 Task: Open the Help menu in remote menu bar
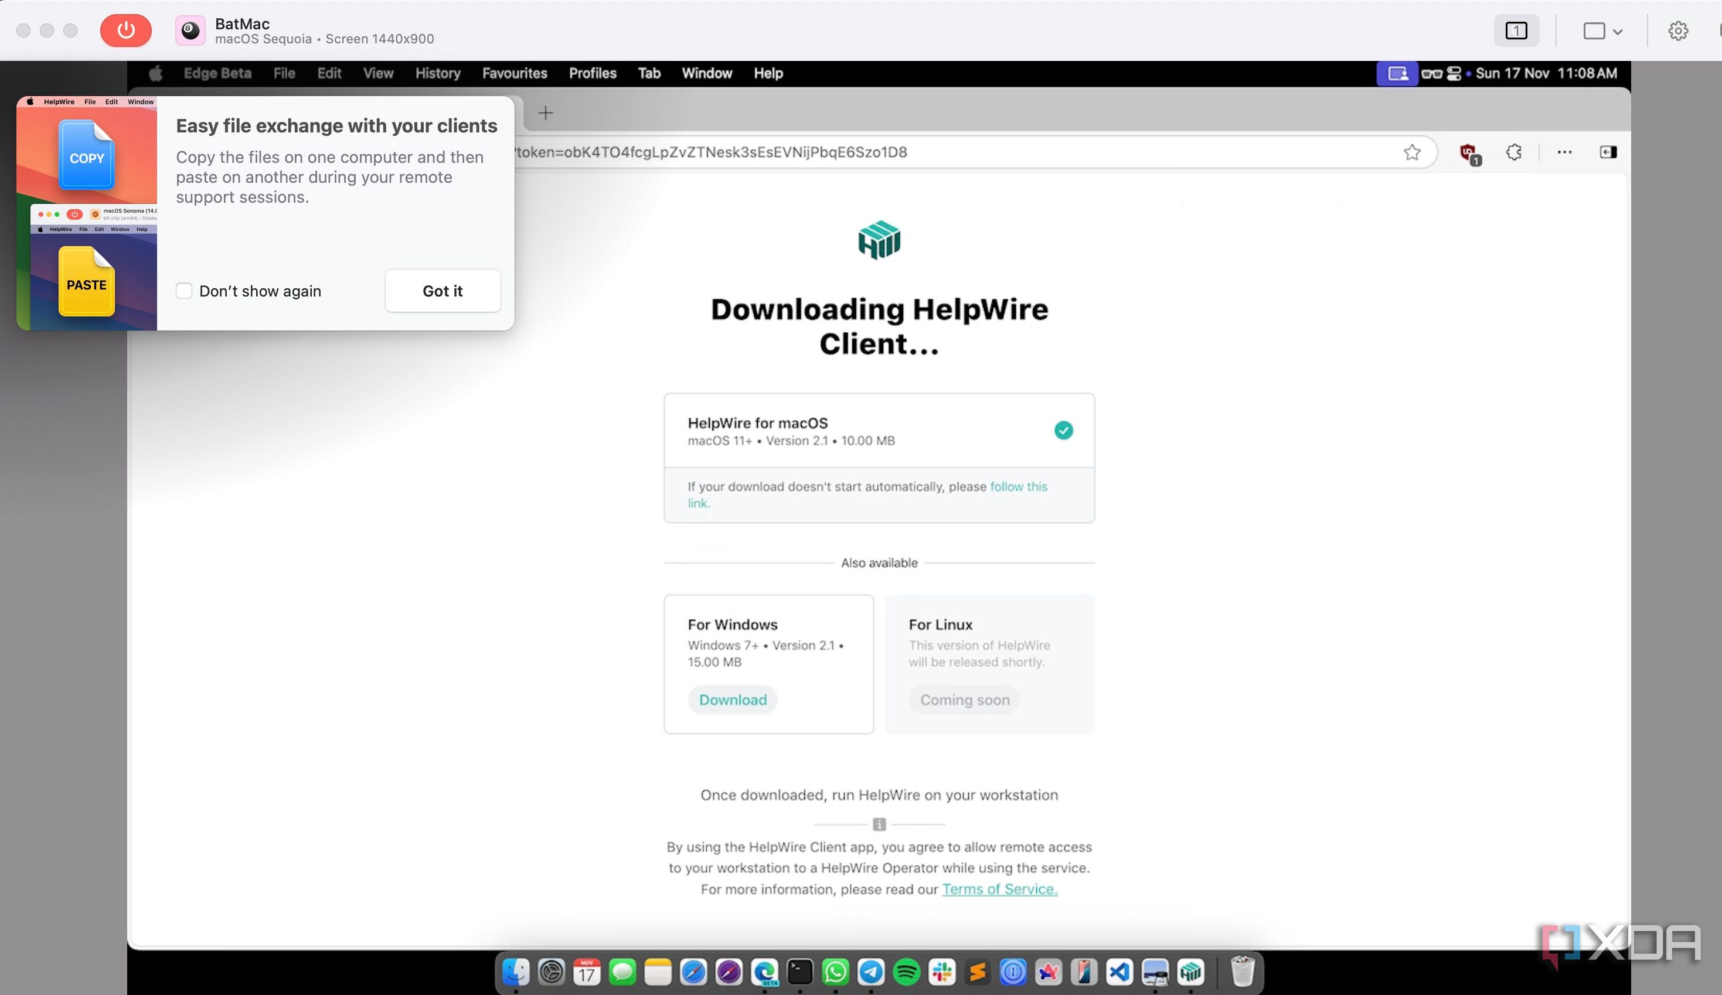(768, 73)
